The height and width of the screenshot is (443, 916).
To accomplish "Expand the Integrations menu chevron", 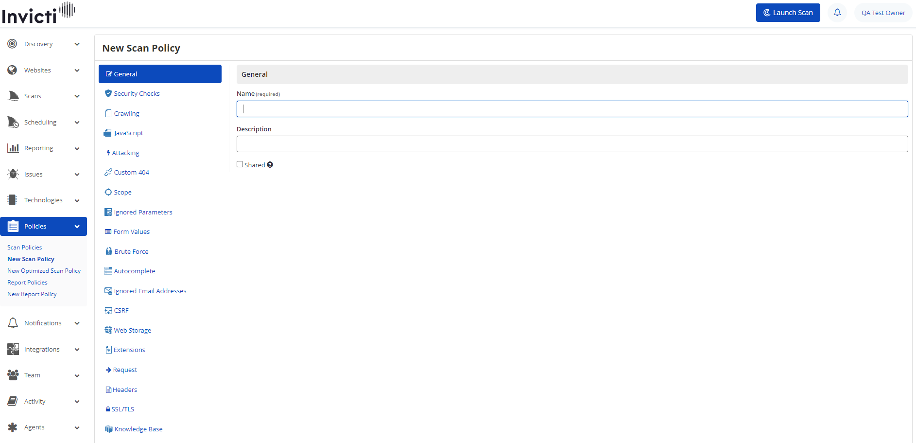I will (x=77, y=350).
